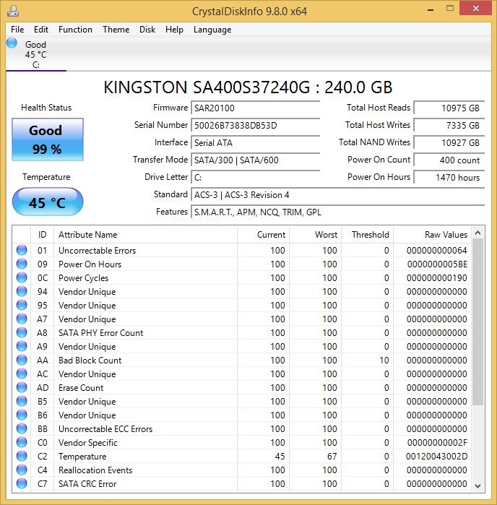This screenshot has height=505, width=497.
Task: Click the Bad Block Count threshold value 10
Action: click(384, 361)
